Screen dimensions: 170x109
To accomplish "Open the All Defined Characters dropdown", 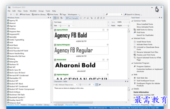I will click(65, 85).
